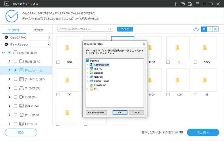Toggle the preview eye icon

pyautogui.click(x=196, y=29)
